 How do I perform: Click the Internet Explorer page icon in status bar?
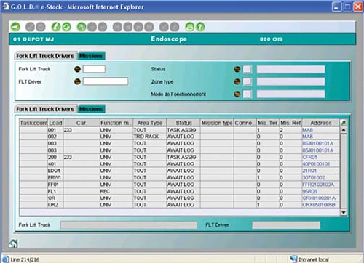(x=5, y=259)
